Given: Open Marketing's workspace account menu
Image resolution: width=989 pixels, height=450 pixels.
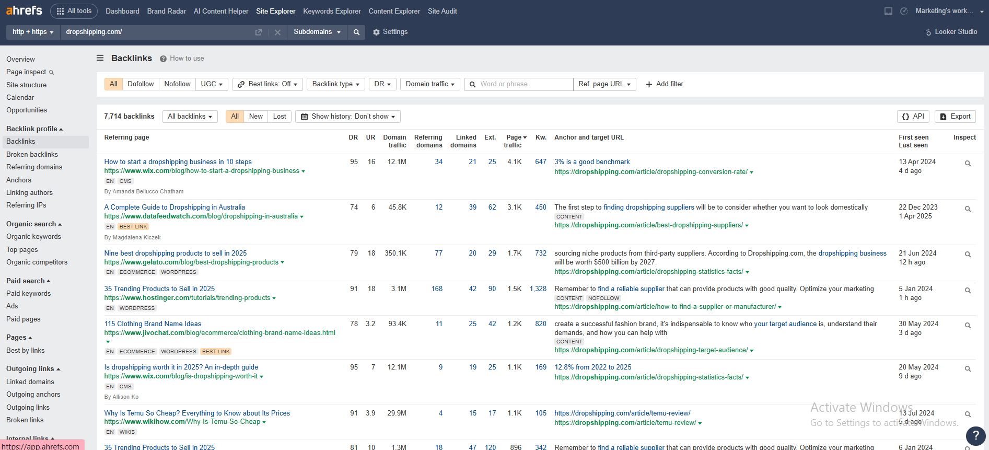Looking at the screenshot, I should click(949, 11).
